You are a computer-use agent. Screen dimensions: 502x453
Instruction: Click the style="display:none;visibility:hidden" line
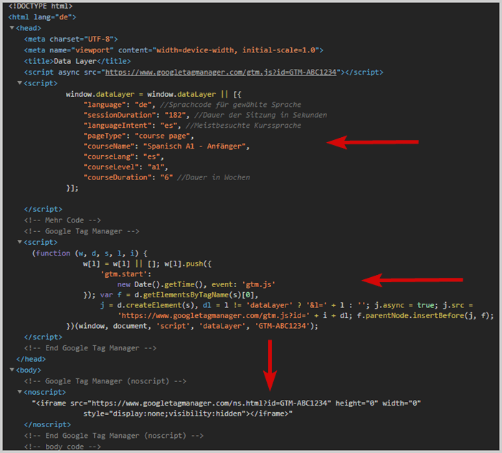click(188, 414)
